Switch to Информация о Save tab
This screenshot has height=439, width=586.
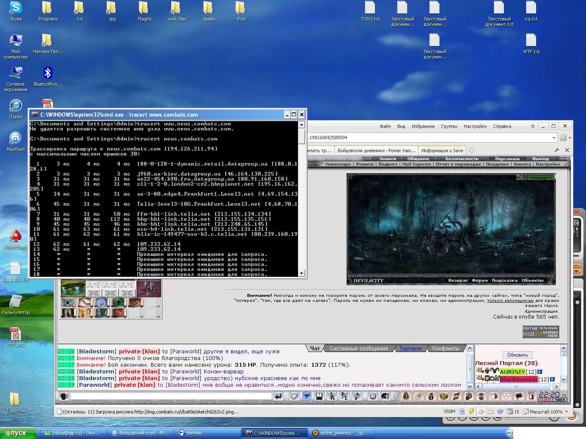point(442,151)
